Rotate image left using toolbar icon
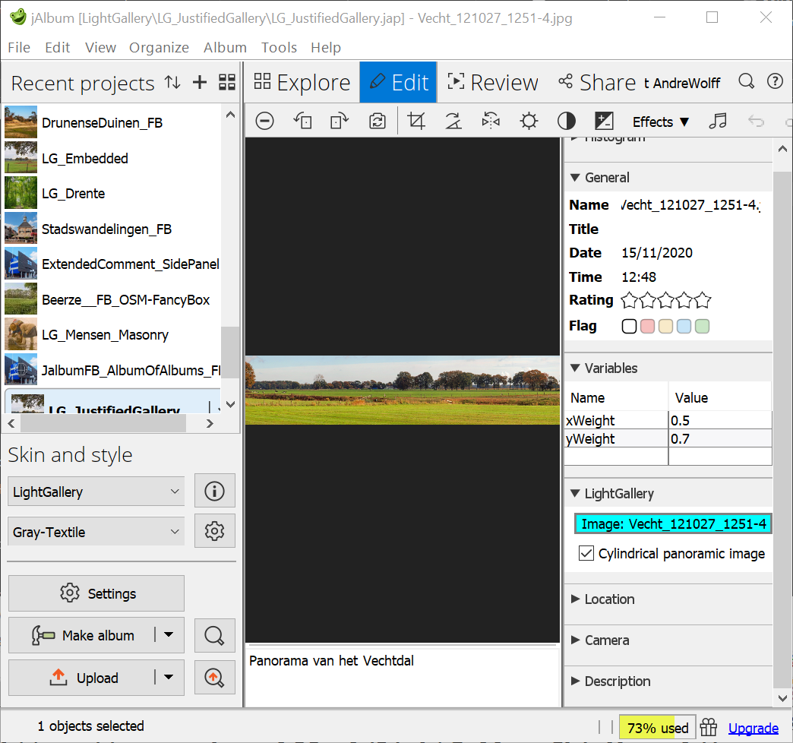The height and width of the screenshot is (743, 793). coord(302,122)
